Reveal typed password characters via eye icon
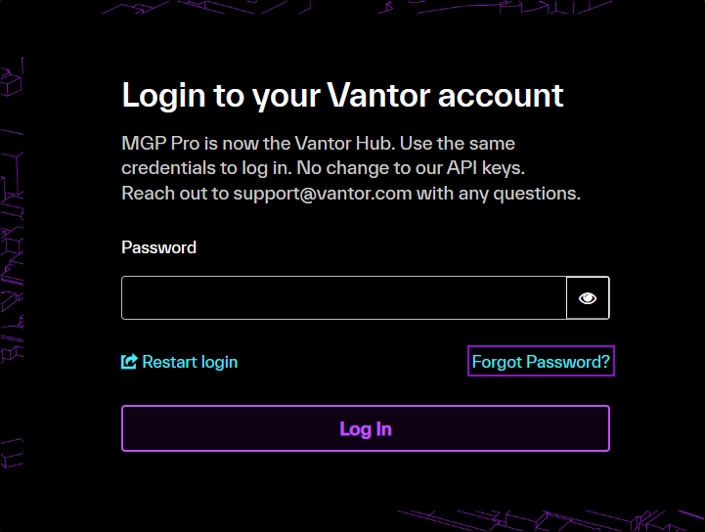705x532 pixels. click(x=588, y=298)
